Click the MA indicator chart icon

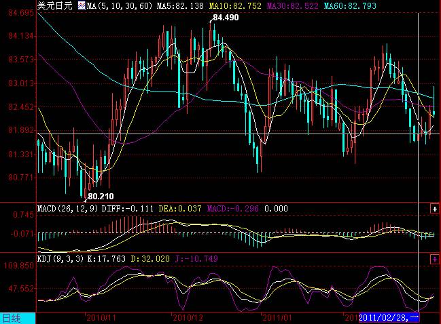pyautogui.click(x=82, y=5)
